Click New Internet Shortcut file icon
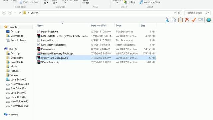The height and width of the screenshot is (120, 213). (39, 45)
